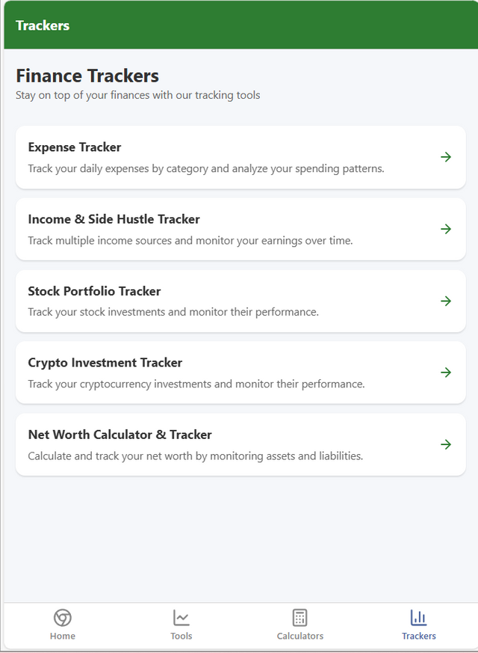Open the Income & Side Hustle Tracker title

[x=114, y=219]
